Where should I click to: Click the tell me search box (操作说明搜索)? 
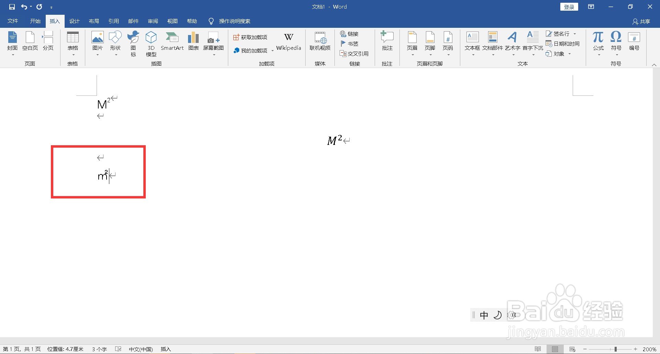(234, 21)
